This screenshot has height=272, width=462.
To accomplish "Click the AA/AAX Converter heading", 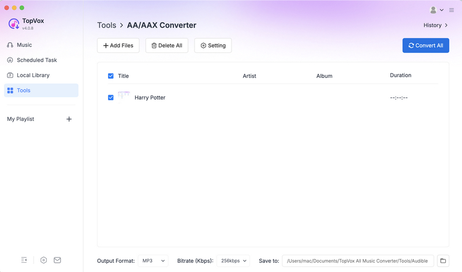I will point(162,25).
